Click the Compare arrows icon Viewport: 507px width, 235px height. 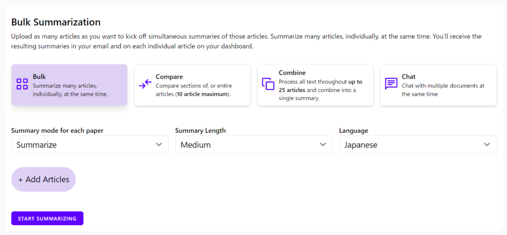point(145,84)
